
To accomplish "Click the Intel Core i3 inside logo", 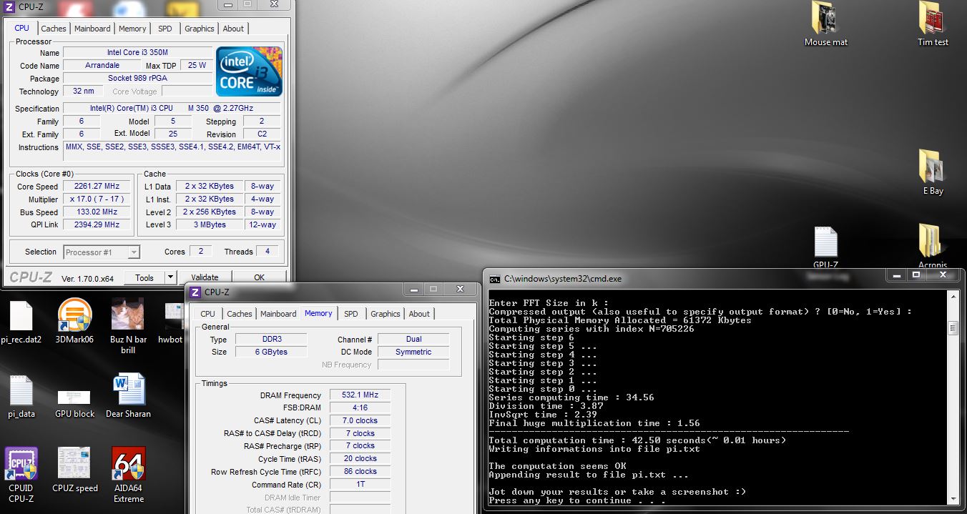I will pyautogui.click(x=249, y=71).
